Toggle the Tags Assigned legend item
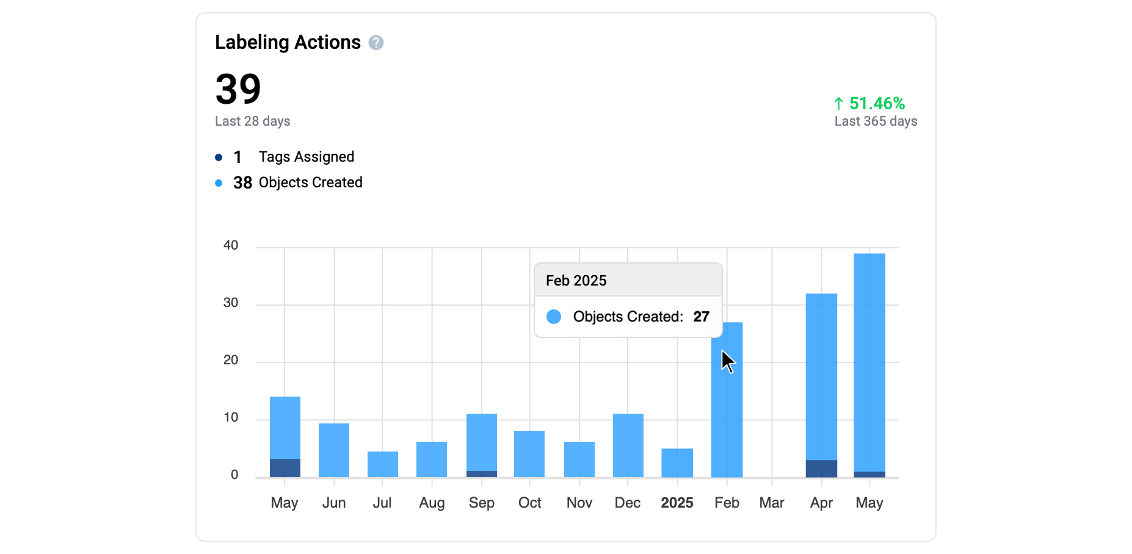The image size is (1132, 554). (x=306, y=157)
